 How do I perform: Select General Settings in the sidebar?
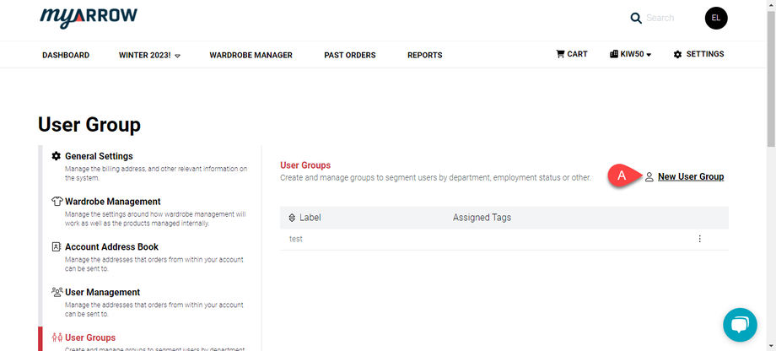tap(99, 156)
